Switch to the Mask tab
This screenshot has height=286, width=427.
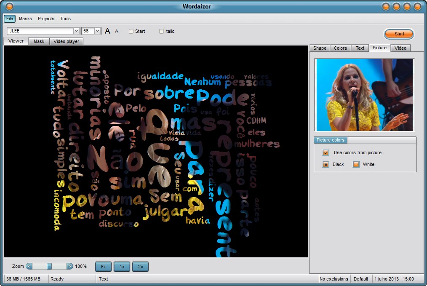pyautogui.click(x=39, y=41)
